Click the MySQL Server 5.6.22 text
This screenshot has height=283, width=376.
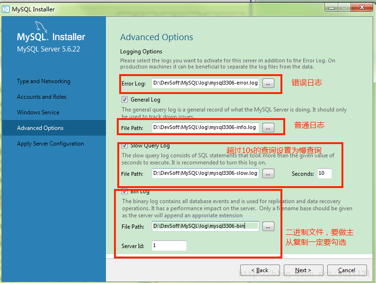coord(48,49)
